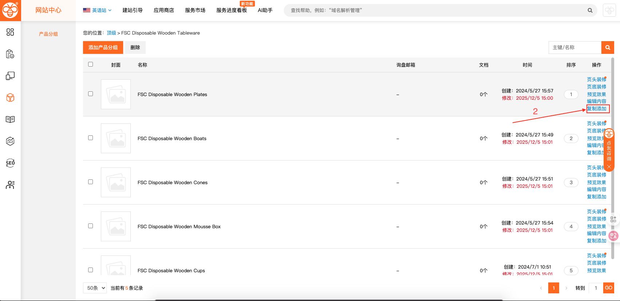Click 复制添加 for FSC Disposable Wooden Plates
Viewport: 620px width, 301px height.
[597, 109]
